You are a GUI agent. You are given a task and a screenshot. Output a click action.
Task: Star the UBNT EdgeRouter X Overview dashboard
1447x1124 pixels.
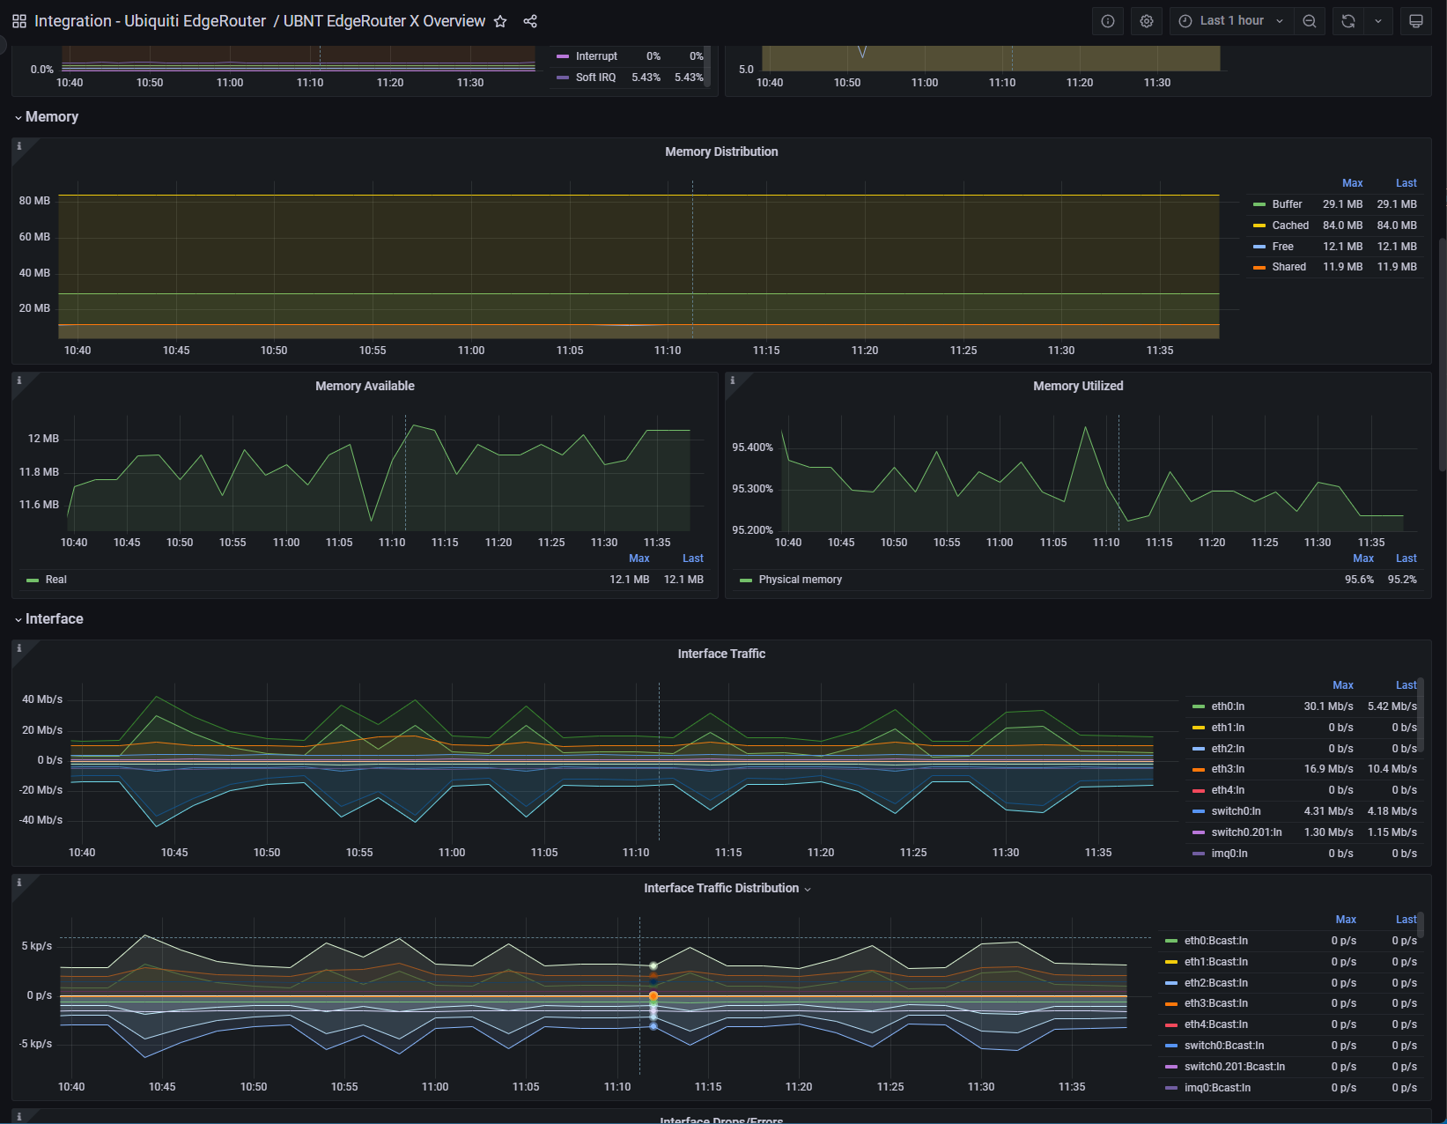(x=500, y=21)
